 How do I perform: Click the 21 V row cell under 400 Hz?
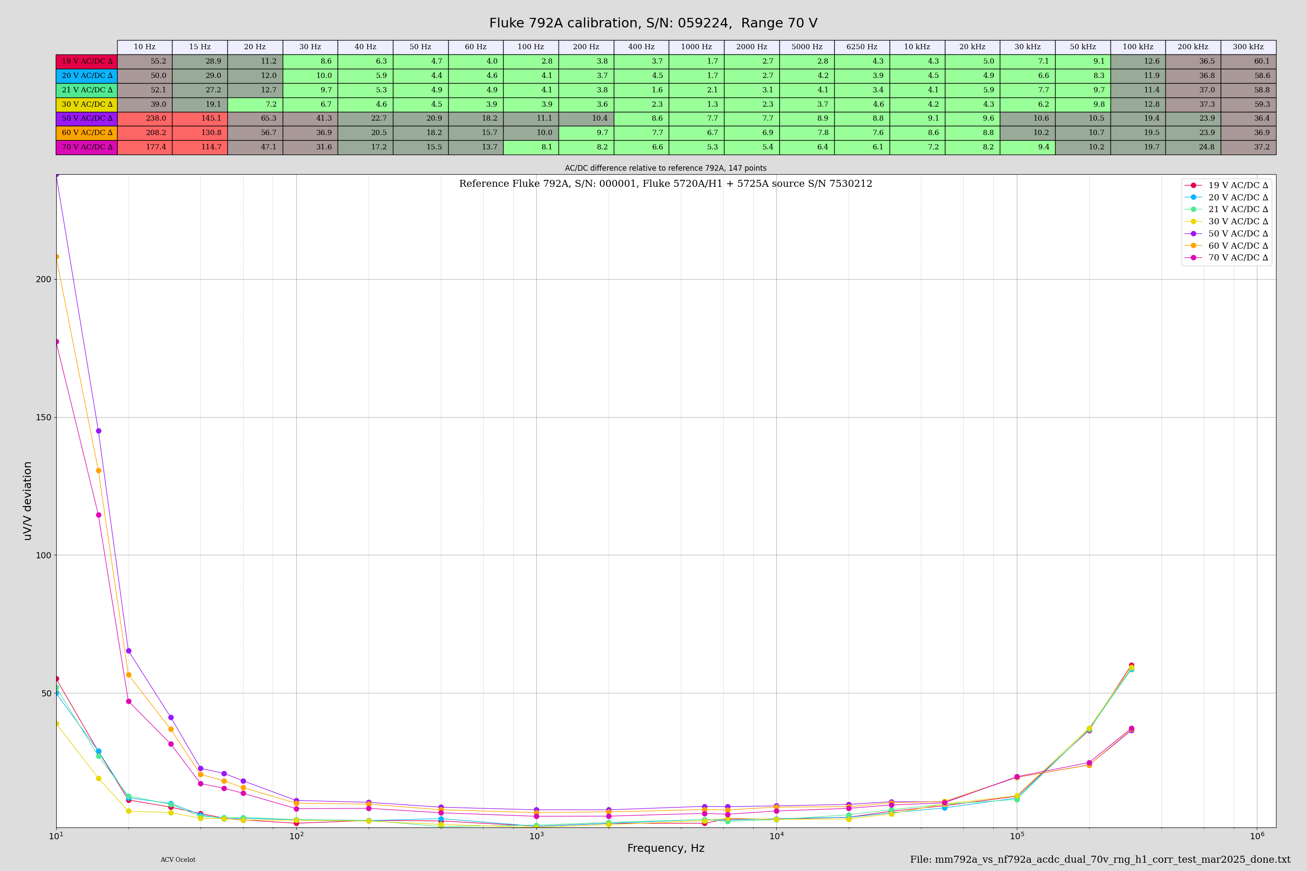(x=641, y=90)
